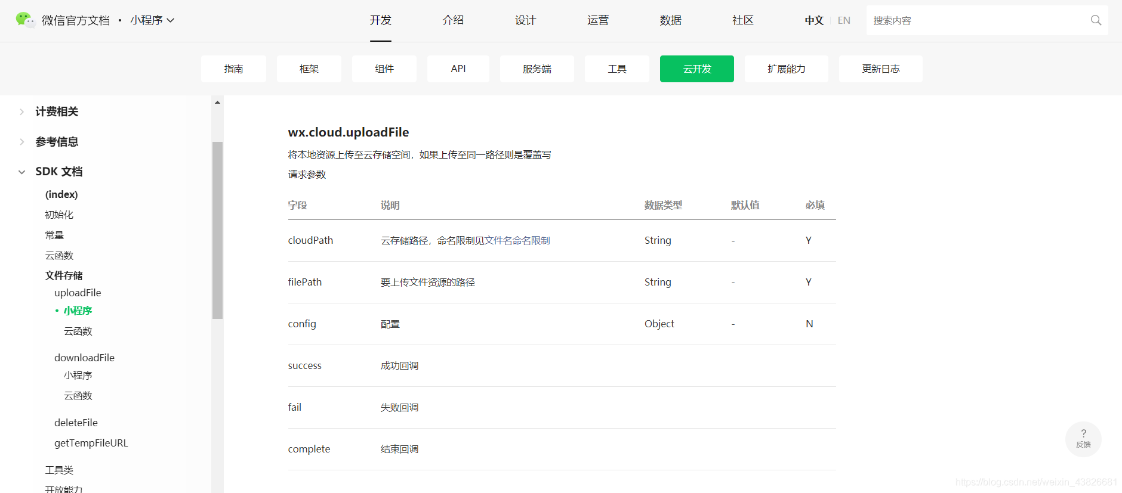Click the 结束回调 description cell
Screen dimensions: 1122x493
pos(399,449)
